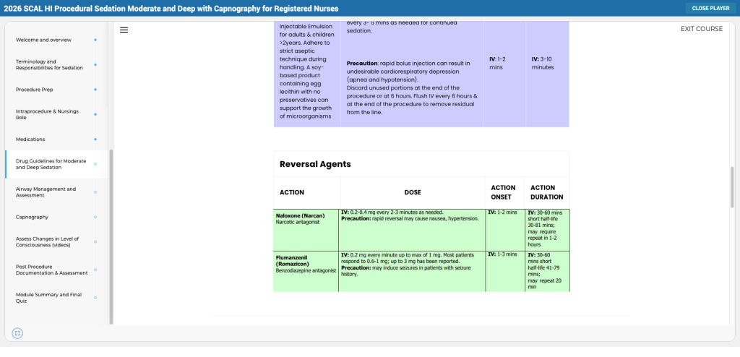Click the Reversal Agents table heading
Image resolution: width=740 pixels, height=357 pixels.
pos(315,164)
